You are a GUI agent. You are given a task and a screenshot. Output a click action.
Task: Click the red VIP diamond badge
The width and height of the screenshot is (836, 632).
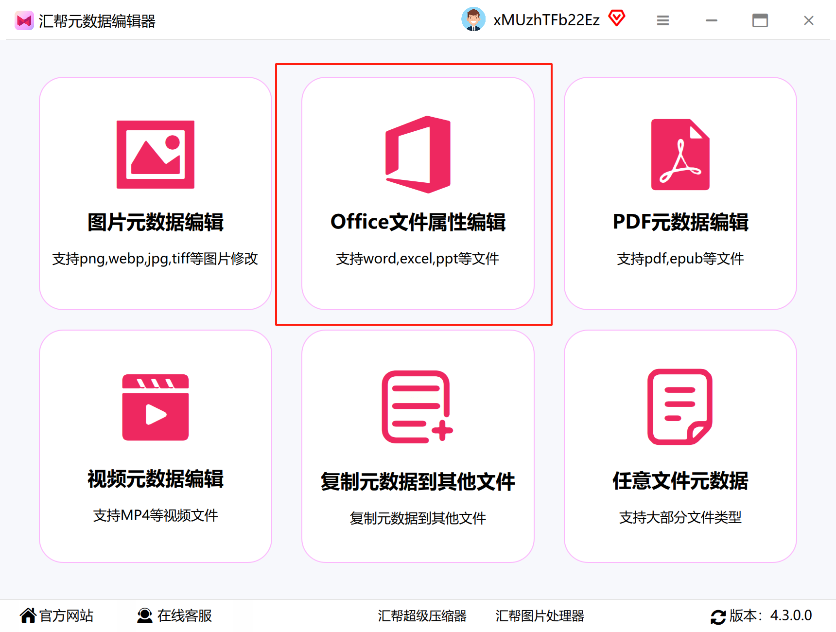[617, 18]
